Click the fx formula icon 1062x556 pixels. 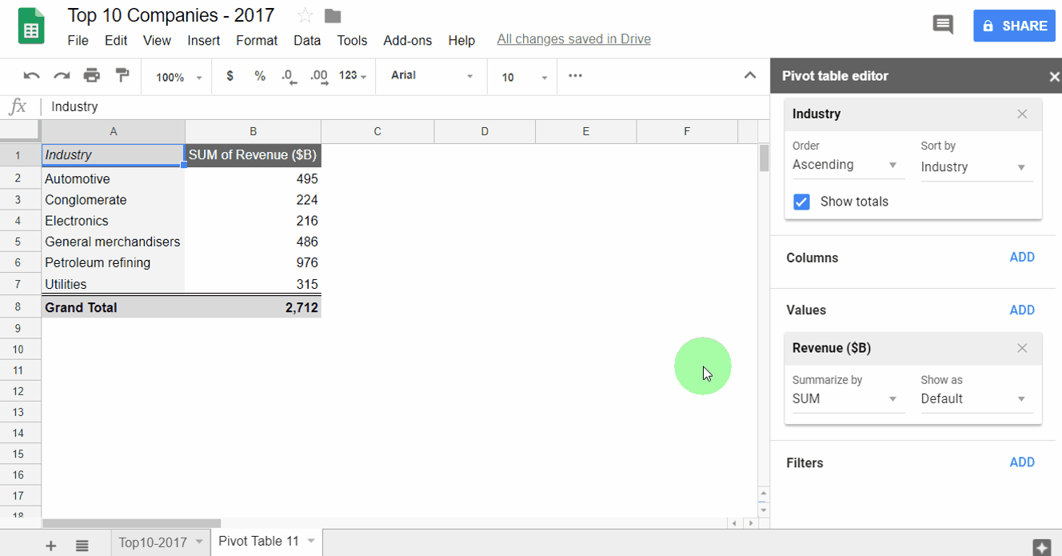coord(18,106)
